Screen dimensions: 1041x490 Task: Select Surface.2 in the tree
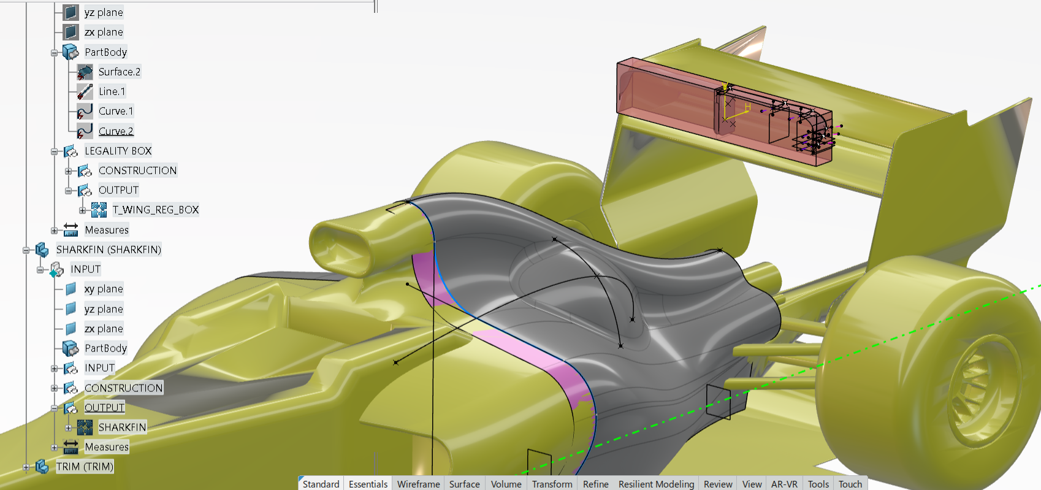pyautogui.click(x=120, y=72)
